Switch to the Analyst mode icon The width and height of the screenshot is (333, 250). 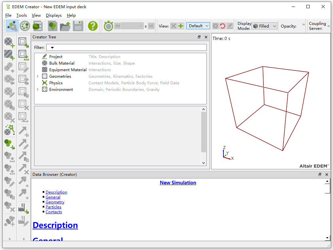38,26
